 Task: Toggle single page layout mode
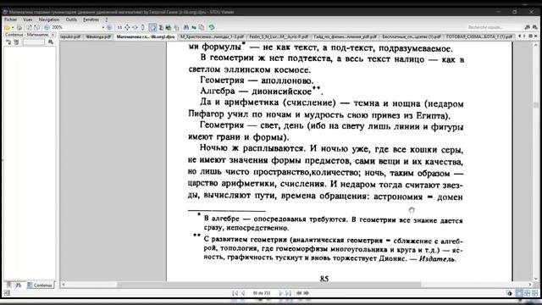pyautogui.click(x=519, y=293)
